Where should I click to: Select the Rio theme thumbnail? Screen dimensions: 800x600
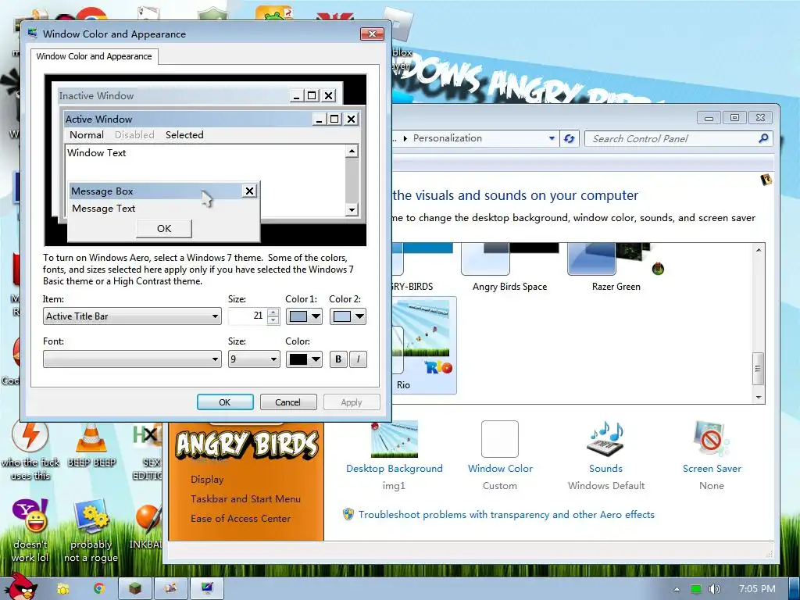(423, 345)
